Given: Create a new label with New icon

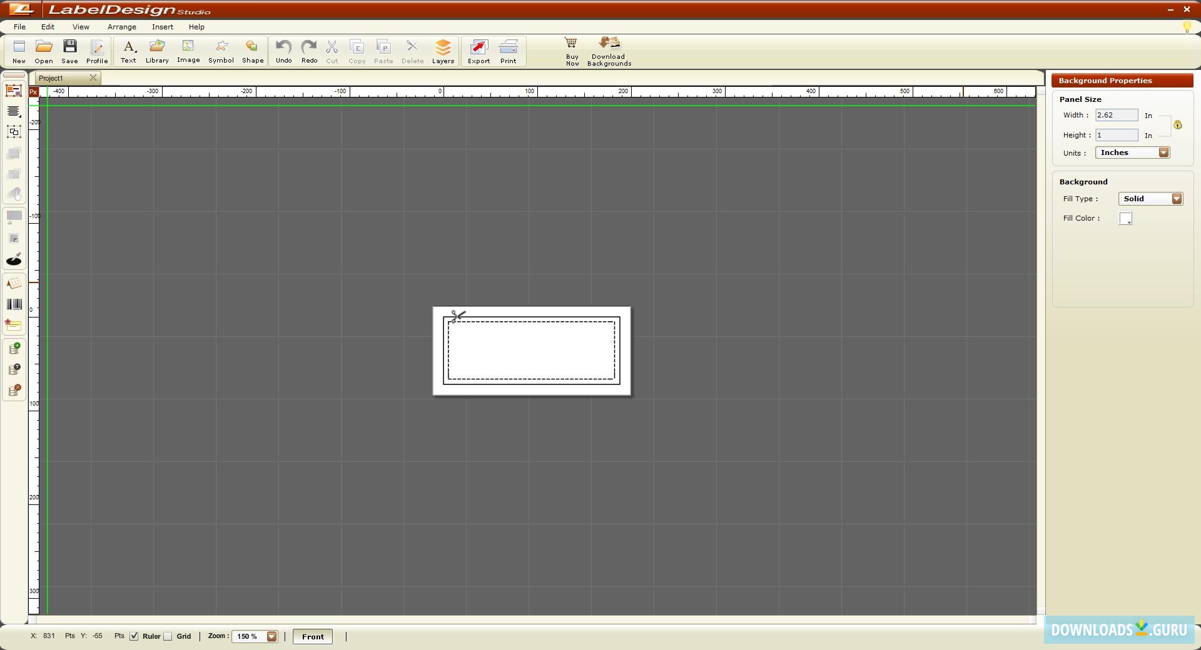Looking at the screenshot, I should [x=19, y=51].
